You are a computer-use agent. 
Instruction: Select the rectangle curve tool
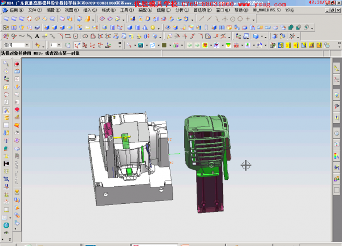[x=68, y=36]
